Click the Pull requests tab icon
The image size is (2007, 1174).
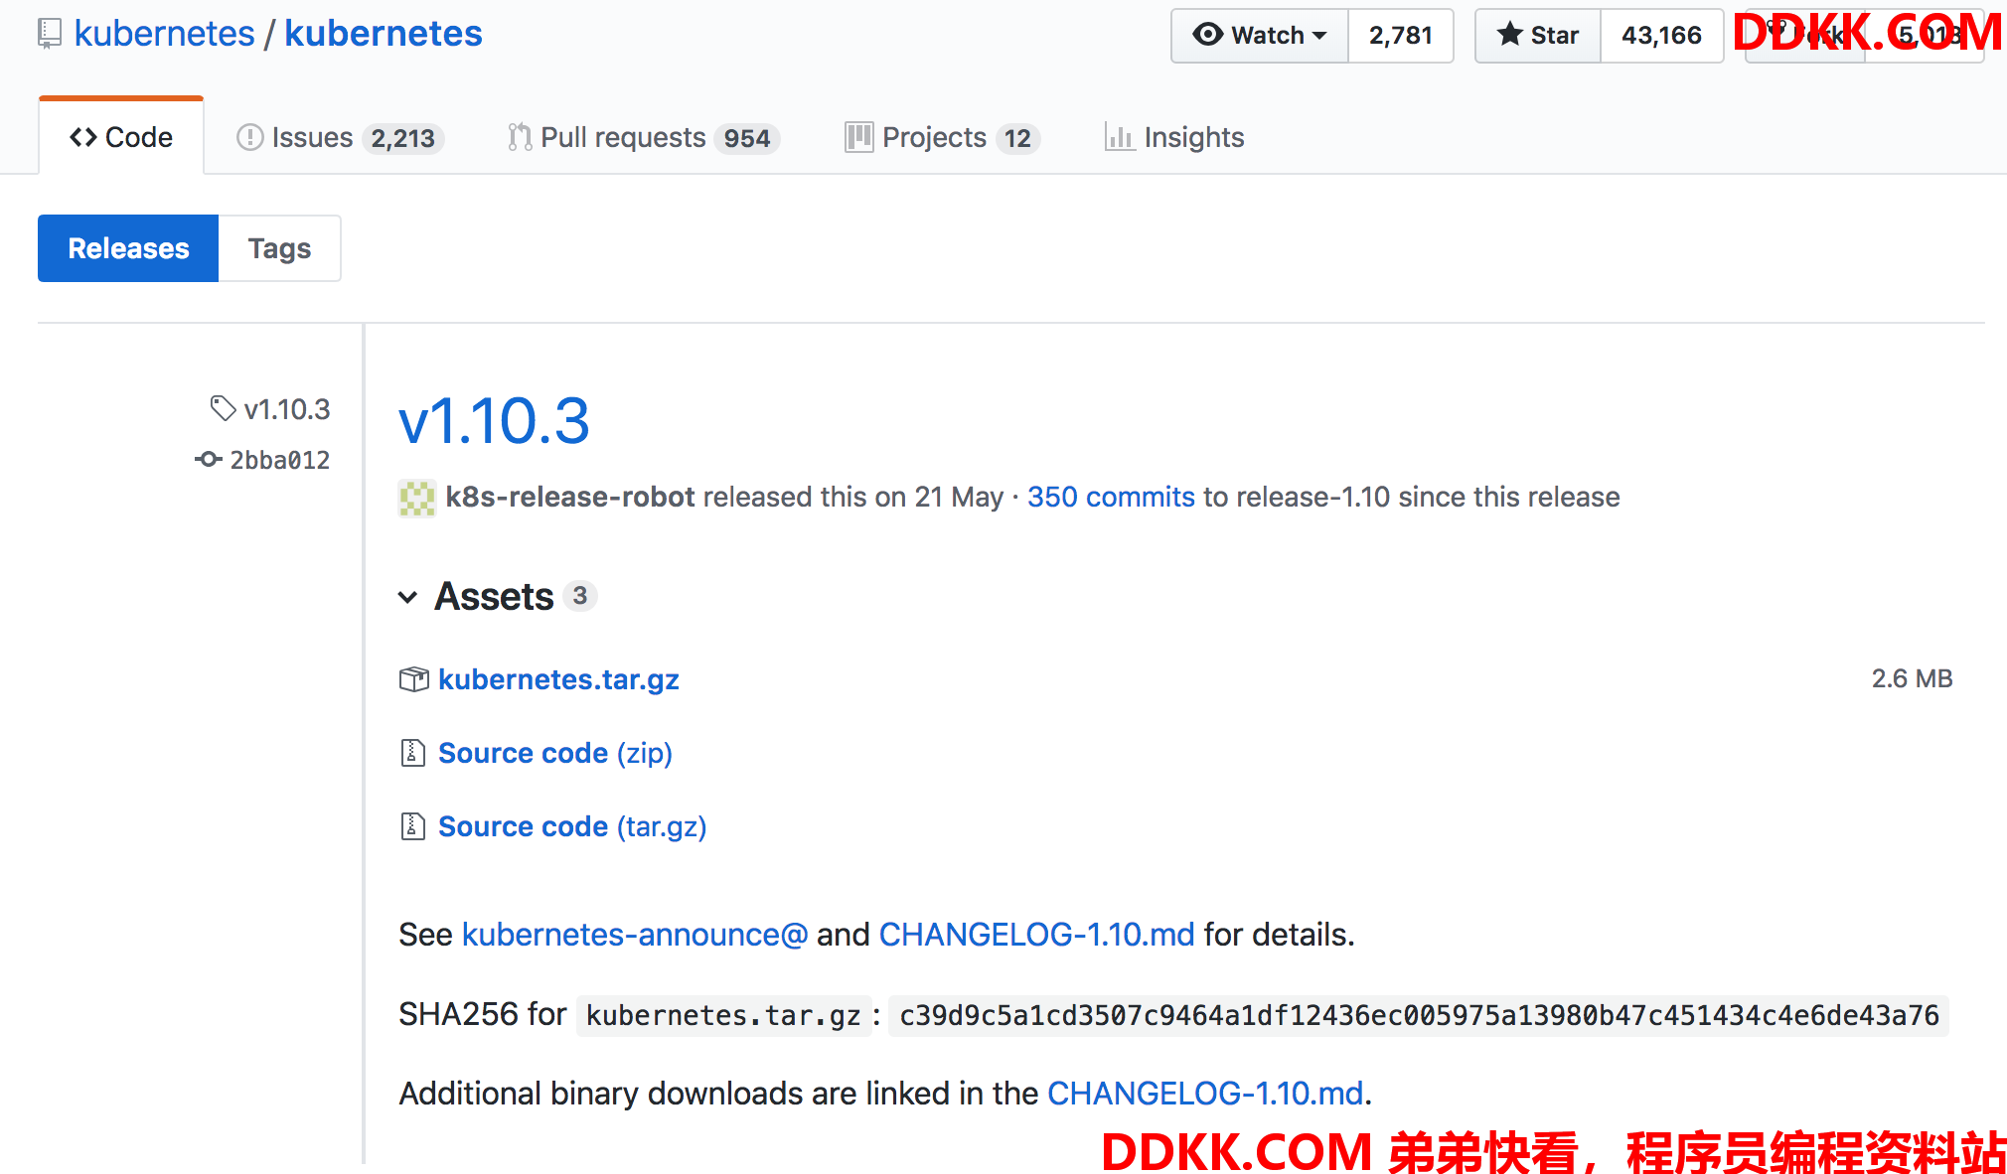520,137
